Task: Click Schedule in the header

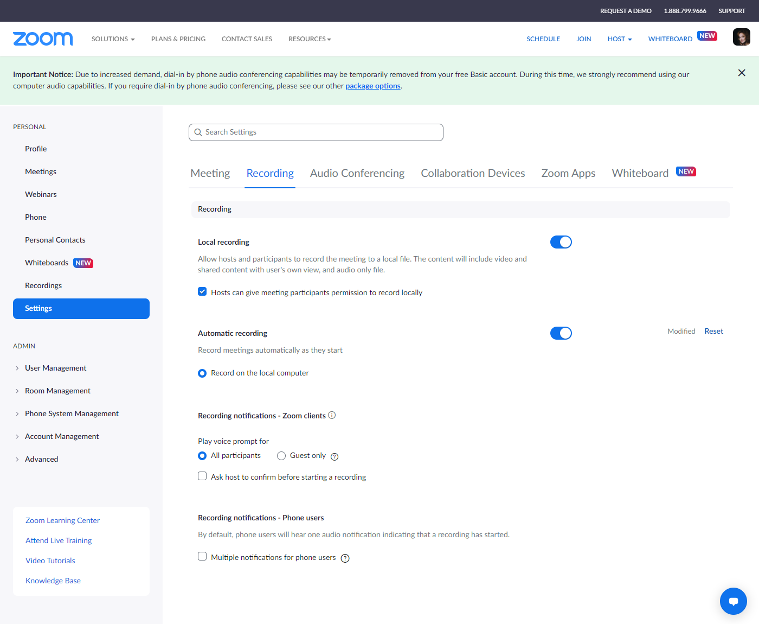Action: (543, 39)
